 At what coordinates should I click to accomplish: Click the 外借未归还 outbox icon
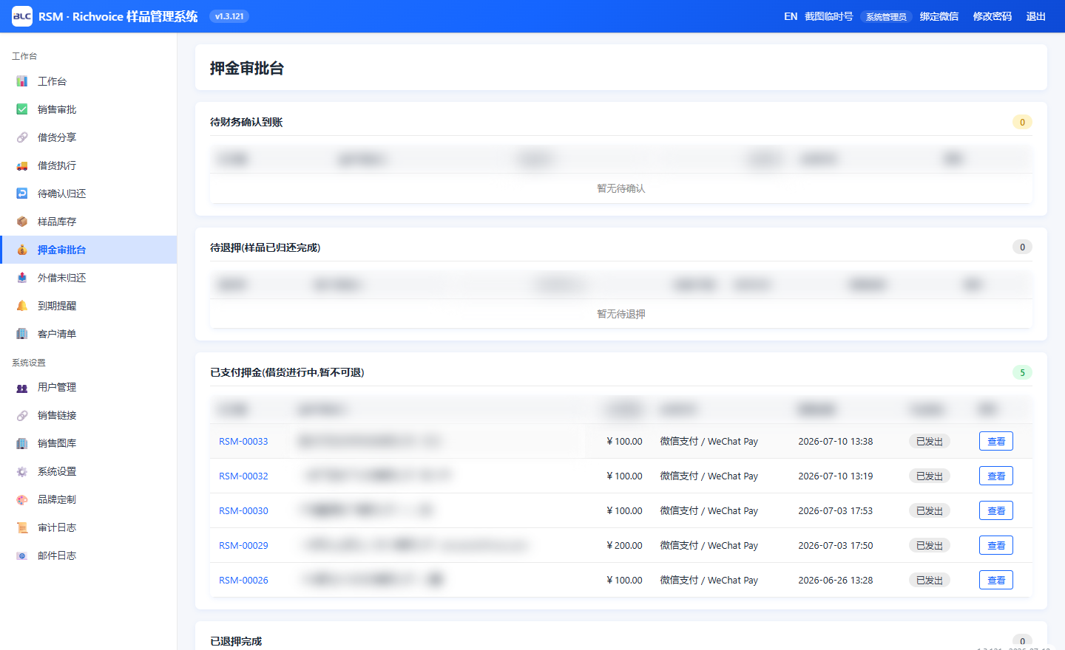pos(22,278)
